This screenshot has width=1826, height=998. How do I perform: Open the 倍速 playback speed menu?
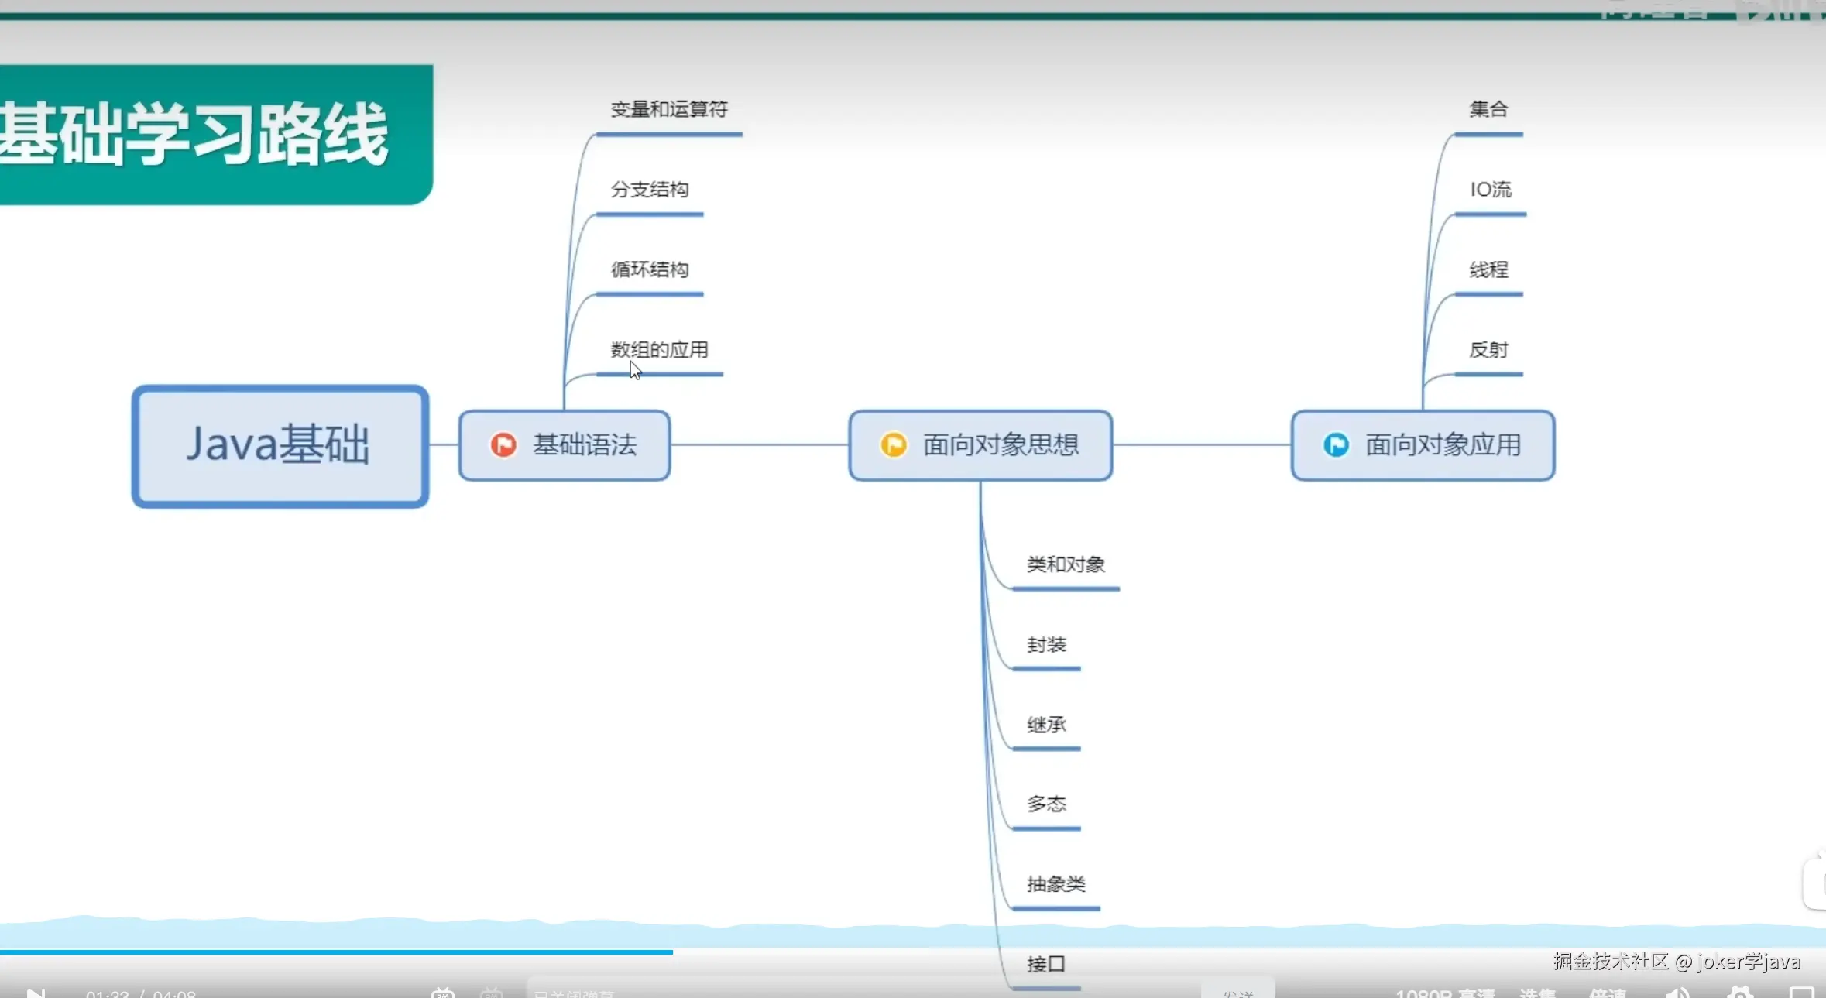click(x=1609, y=993)
